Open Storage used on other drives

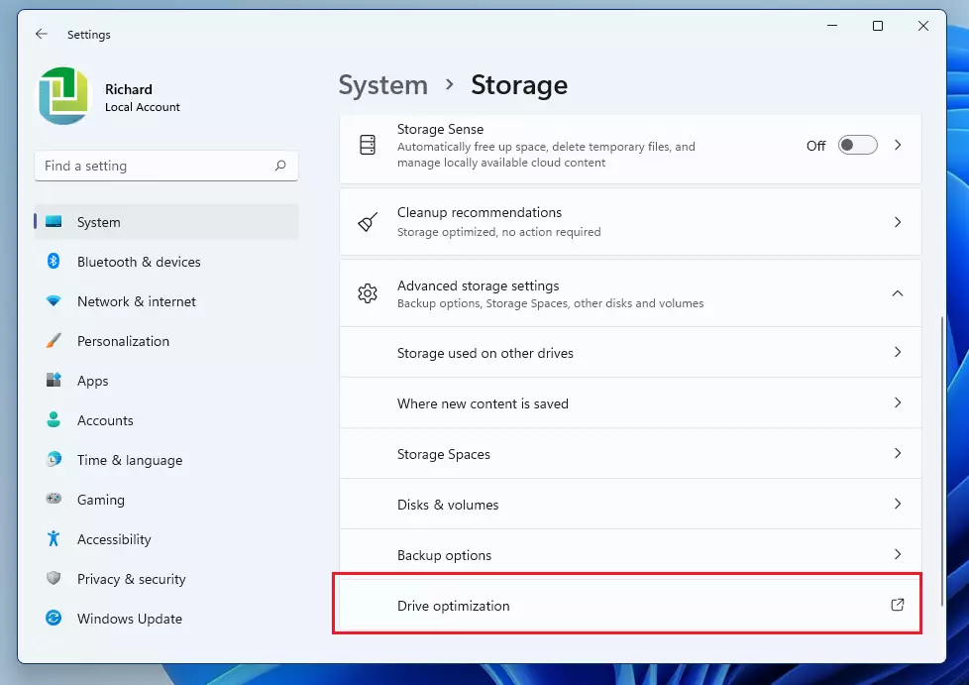click(x=630, y=352)
